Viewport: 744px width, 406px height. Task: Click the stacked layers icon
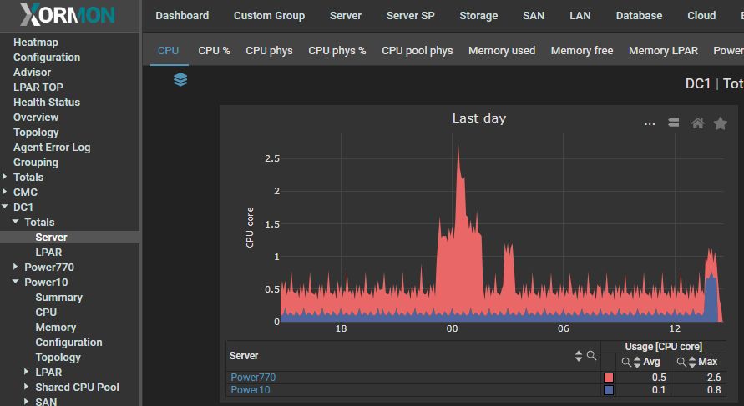click(x=180, y=79)
